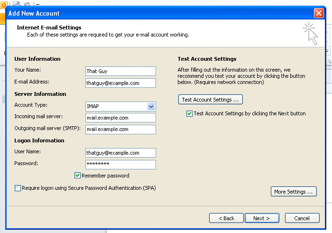This screenshot has height=233, width=332.
Task: Uncheck the Remember password checkbox
Action: [x=78, y=176]
